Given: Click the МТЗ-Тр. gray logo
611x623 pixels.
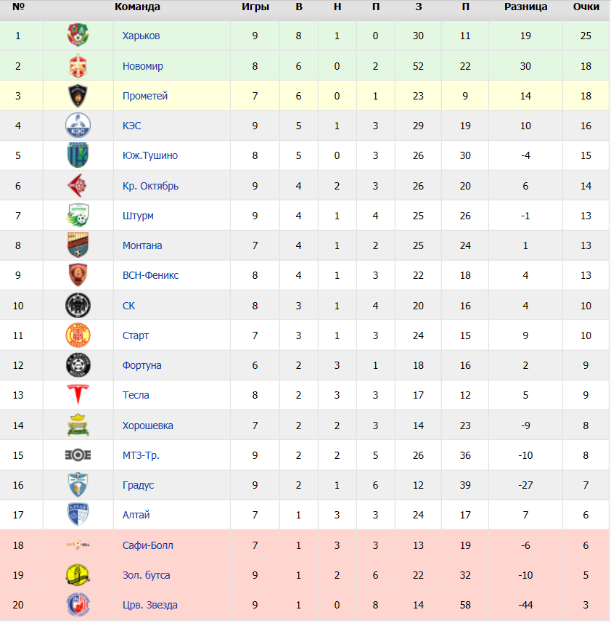Looking at the screenshot, I should (78, 455).
